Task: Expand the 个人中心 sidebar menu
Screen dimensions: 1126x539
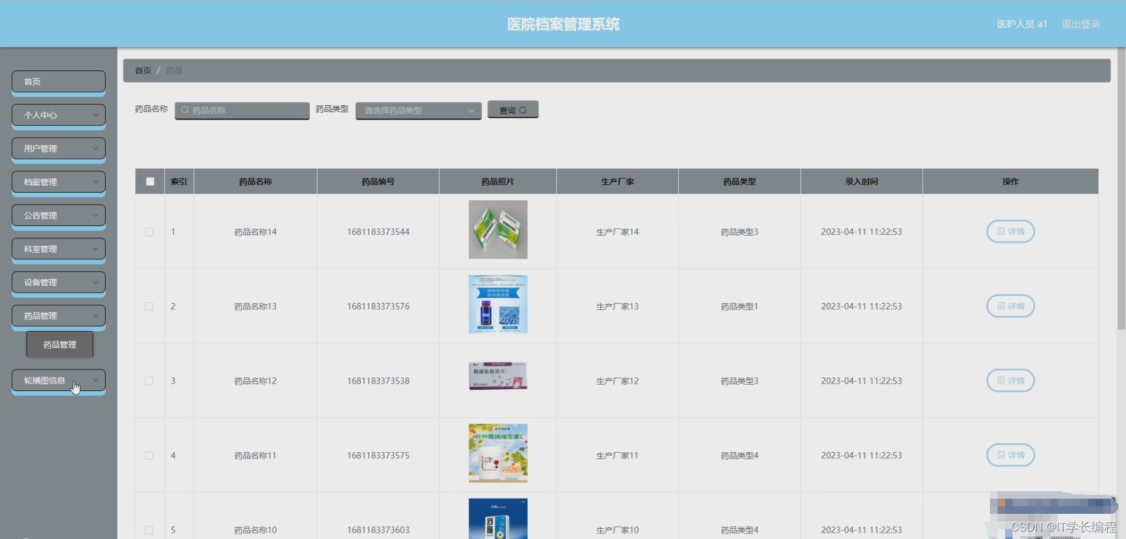Action: 59,115
